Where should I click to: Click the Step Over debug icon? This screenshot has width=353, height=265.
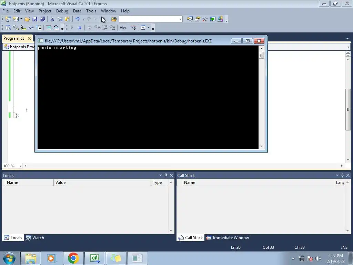[105, 28]
